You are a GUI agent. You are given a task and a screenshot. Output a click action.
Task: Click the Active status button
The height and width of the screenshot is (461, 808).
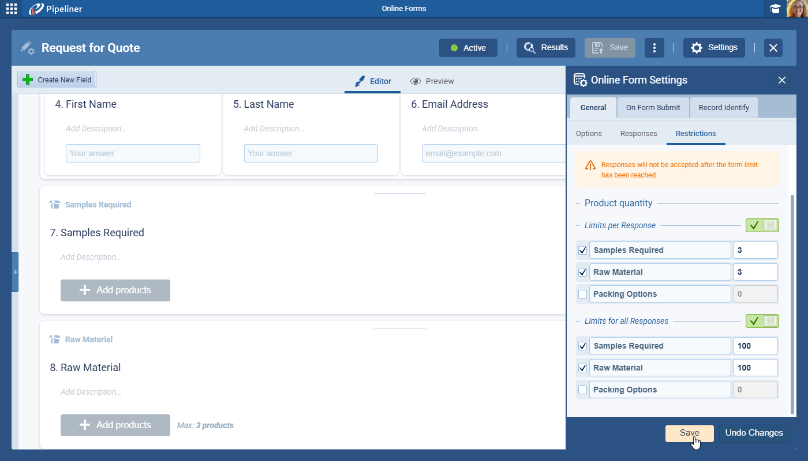[x=468, y=48]
